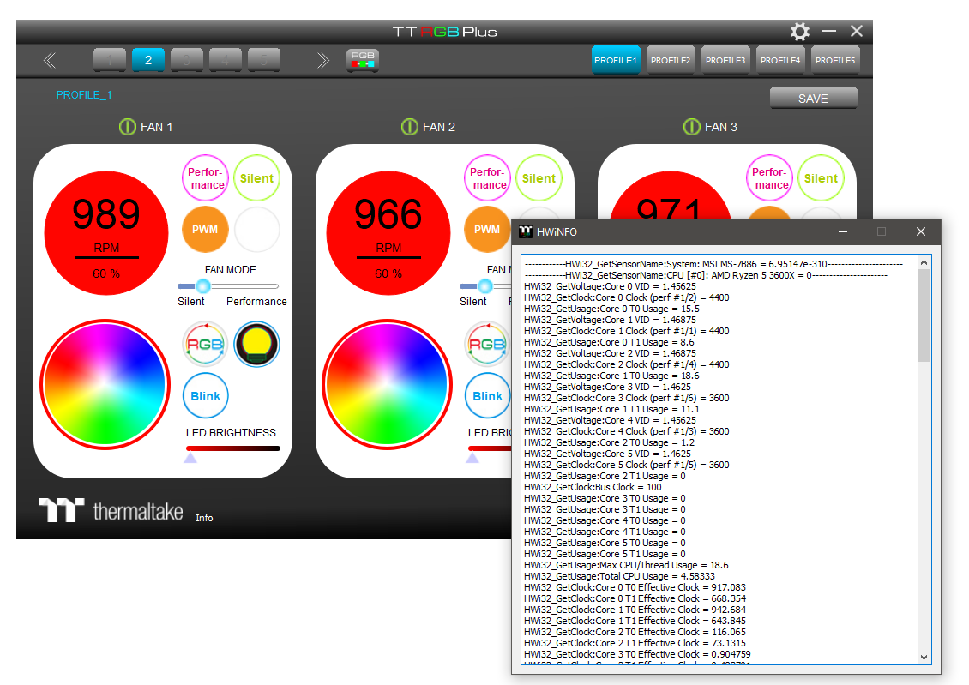Adjust Fan 1 LED brightness slider handle
Screen dimensions: 969x685
pyautogui.click(x=190, y=457)
